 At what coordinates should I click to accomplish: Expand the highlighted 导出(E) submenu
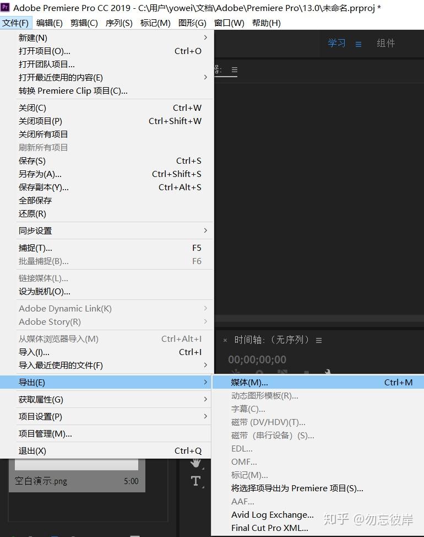[x=106, y=382]
